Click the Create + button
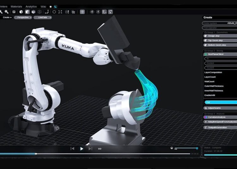The height and width of the screenshot is (169, 237). (7, 17)
